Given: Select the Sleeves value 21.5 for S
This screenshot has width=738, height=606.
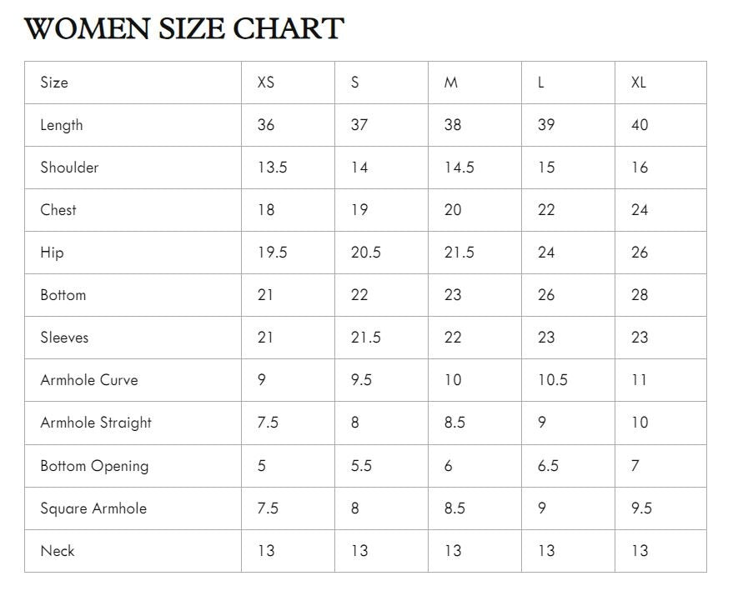Looking at the screenshot, I should click(x=366, y=338).
